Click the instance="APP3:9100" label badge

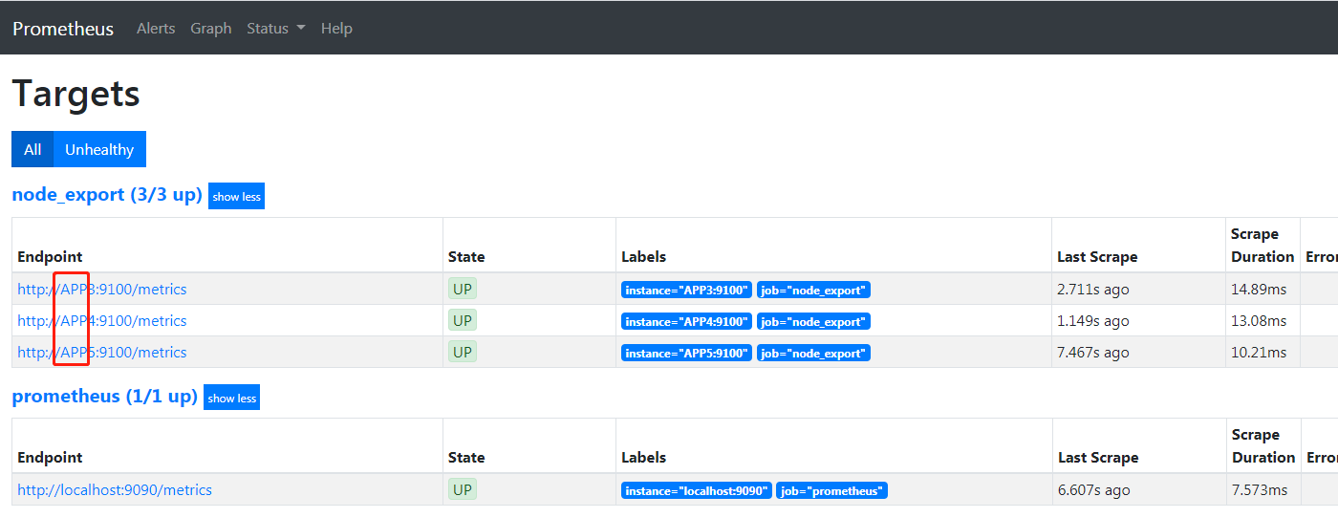coord(686,290)
